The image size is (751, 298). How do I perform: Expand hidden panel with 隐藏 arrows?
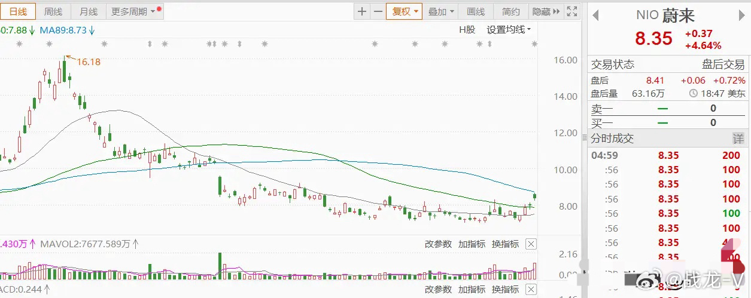[x=546, y=11]
